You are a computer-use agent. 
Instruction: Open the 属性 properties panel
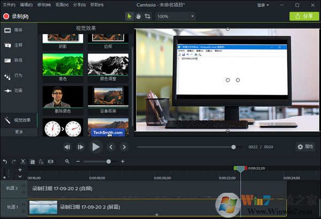305,146
